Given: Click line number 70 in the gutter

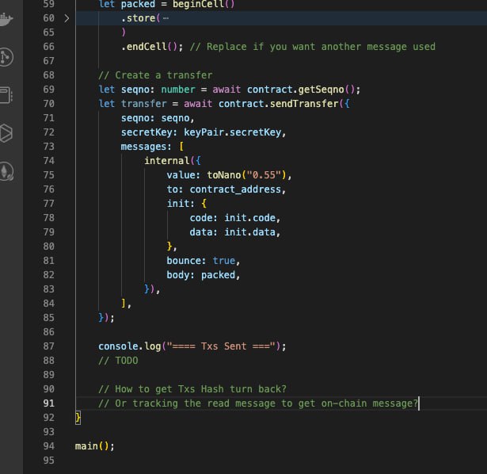Looking at the screenshot, I should [x=49, y=104].
